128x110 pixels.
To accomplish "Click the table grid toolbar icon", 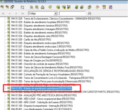I will 104,7.
